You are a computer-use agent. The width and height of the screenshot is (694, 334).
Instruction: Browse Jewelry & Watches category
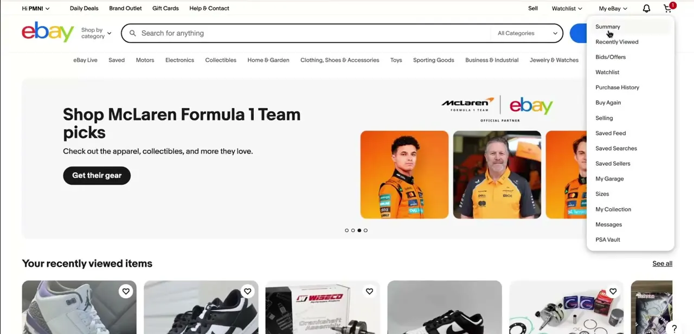[554, 60]
